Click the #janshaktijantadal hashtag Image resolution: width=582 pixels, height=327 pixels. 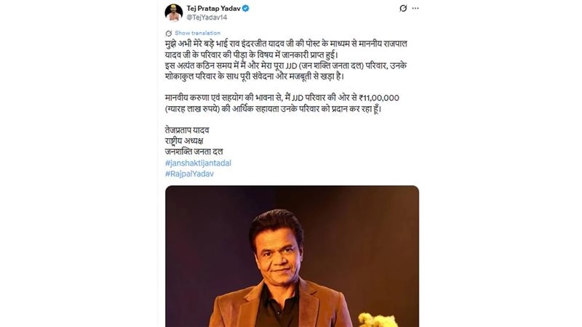197,163
